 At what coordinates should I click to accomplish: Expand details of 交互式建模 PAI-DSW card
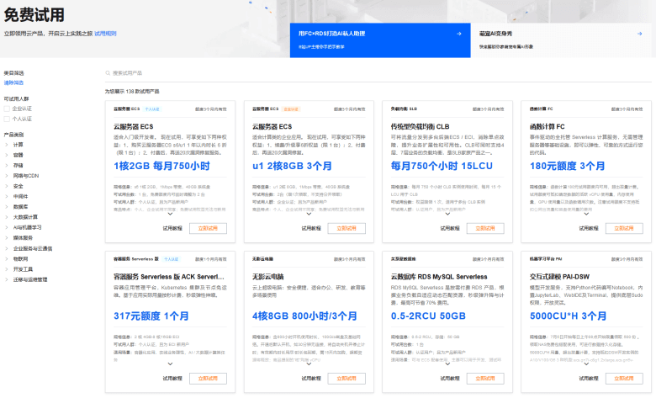(x=586, y=364)
